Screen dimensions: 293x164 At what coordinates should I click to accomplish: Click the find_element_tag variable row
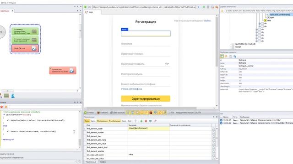tap(93, 136)
